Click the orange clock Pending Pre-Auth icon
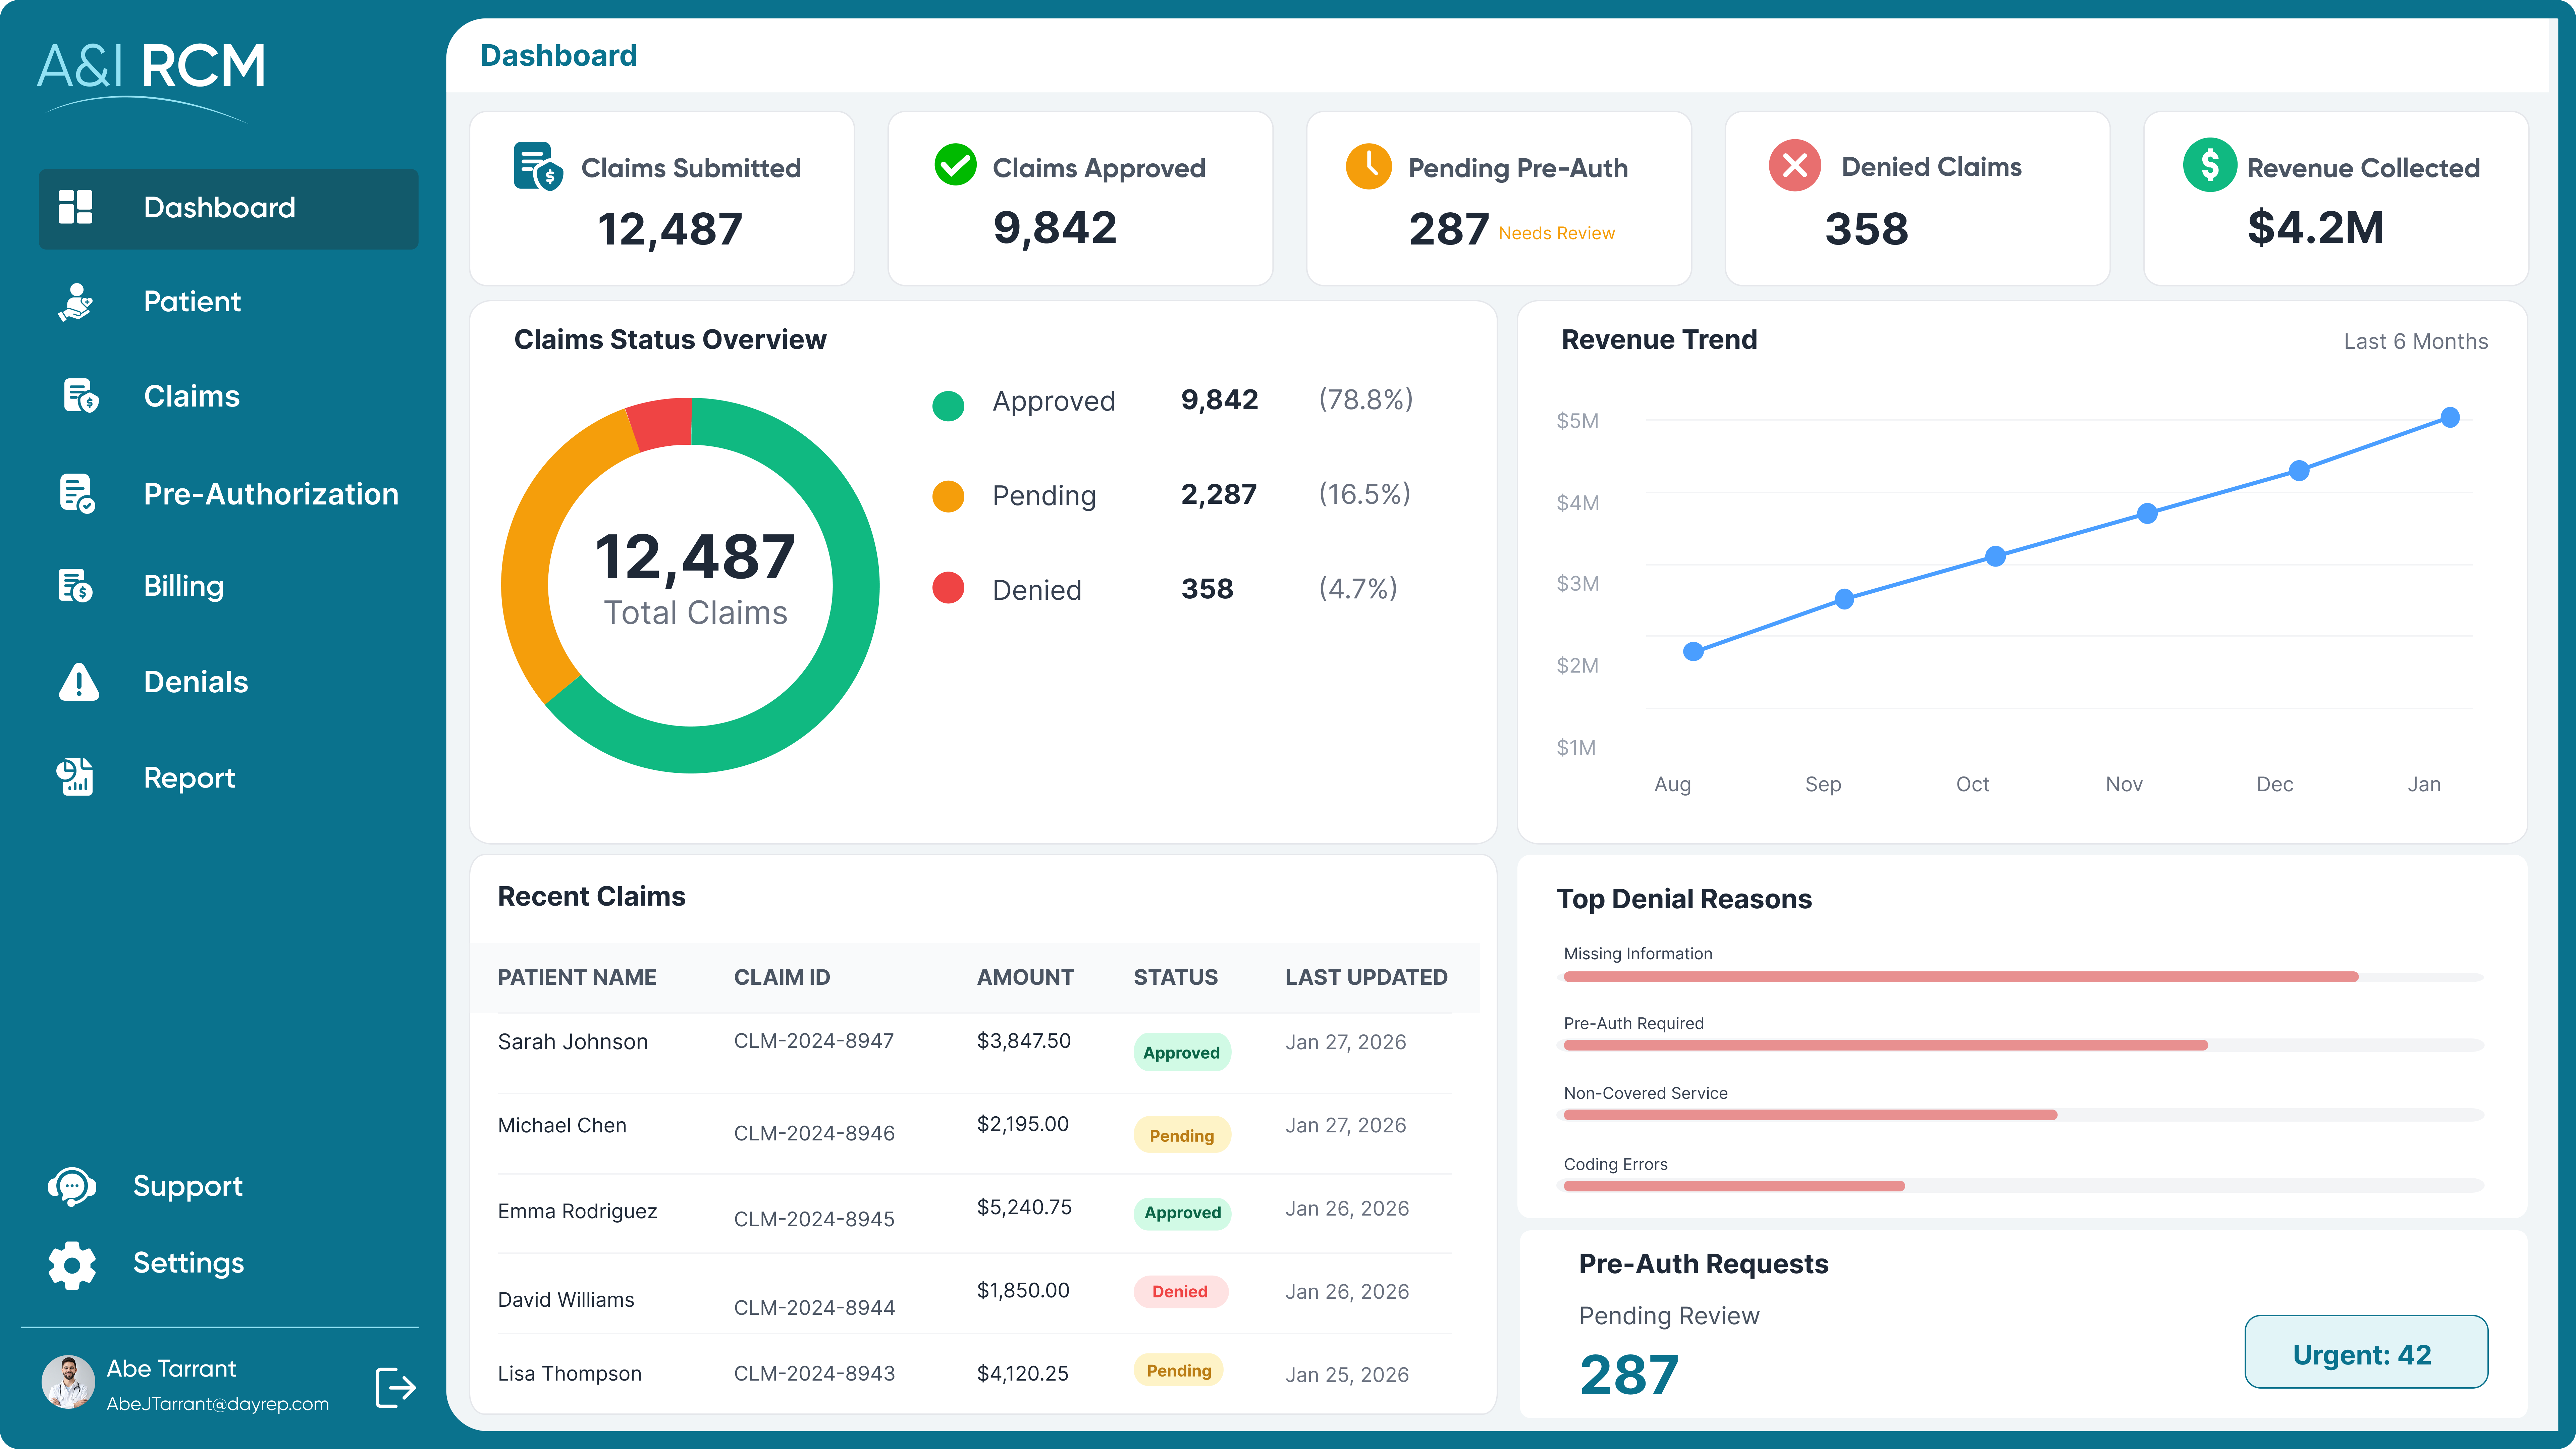Screen dimensions: 2576x1449 coord(1368,166)
